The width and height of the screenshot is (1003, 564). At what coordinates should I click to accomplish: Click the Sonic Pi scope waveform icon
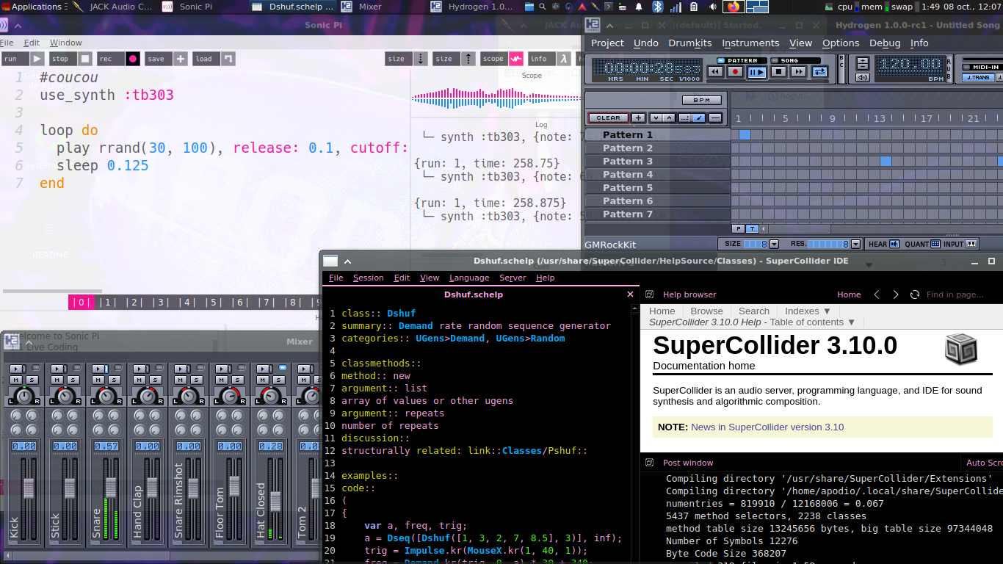tap(516, 59)
